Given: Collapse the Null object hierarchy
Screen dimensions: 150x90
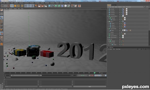Looking at the screenshot, I should coord(108,39).
